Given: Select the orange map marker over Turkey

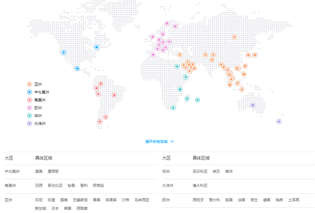Looking at the screenshot, I should coord(180,54).
